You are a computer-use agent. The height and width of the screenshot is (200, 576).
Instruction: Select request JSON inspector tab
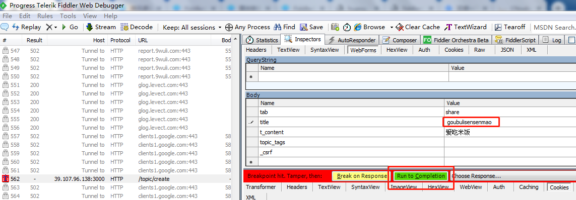click(507, 50)
